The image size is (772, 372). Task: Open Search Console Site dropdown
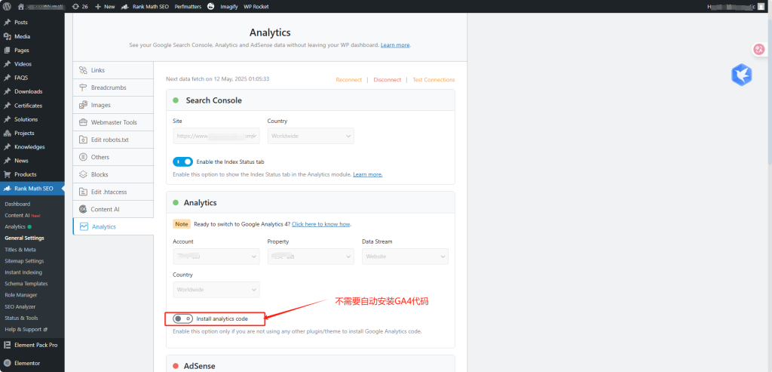pos(216,136)
